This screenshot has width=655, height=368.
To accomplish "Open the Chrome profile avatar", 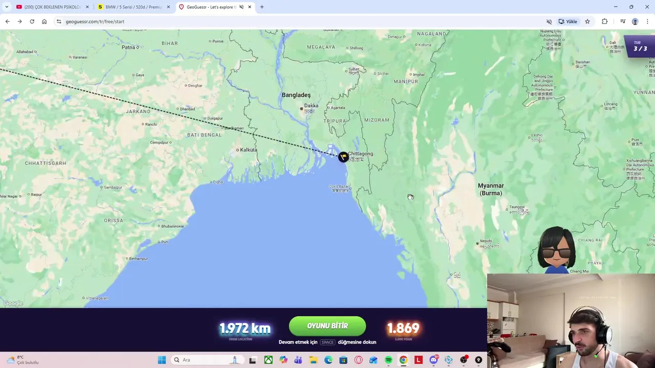I will point(635,21).
